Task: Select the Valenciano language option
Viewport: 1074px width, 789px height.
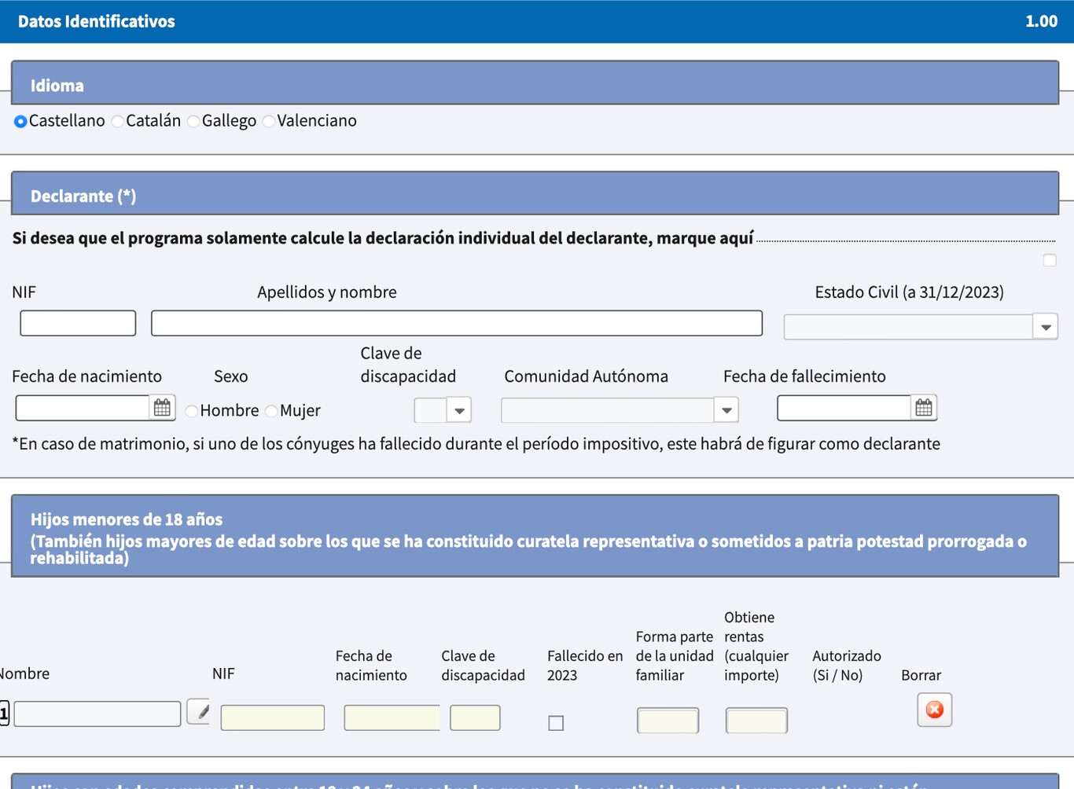Action: 269,121
